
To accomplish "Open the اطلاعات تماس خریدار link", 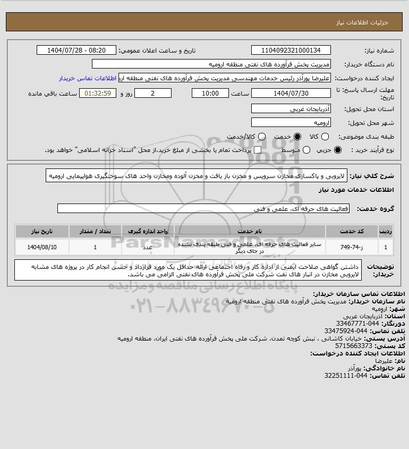I will tap(88, 78).
